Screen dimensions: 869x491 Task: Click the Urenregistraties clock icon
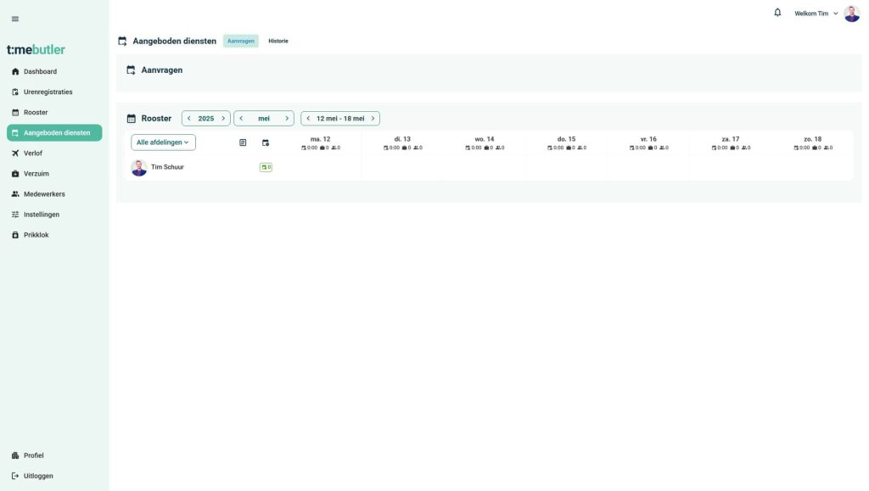[15, 92]
